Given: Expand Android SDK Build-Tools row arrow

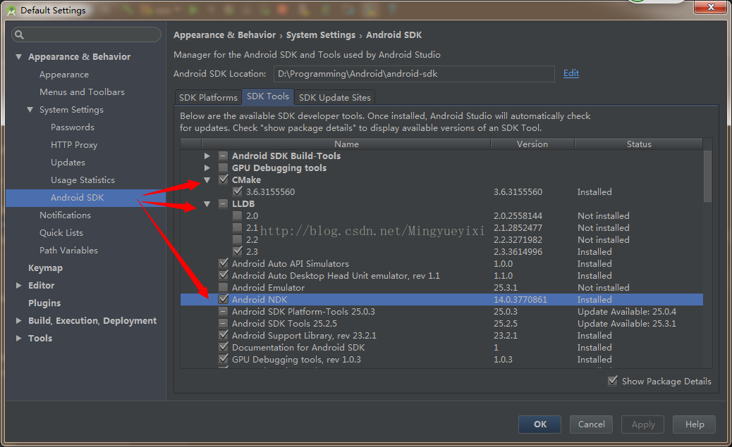Looking at the screenshot, I should [x=207, y=156].
